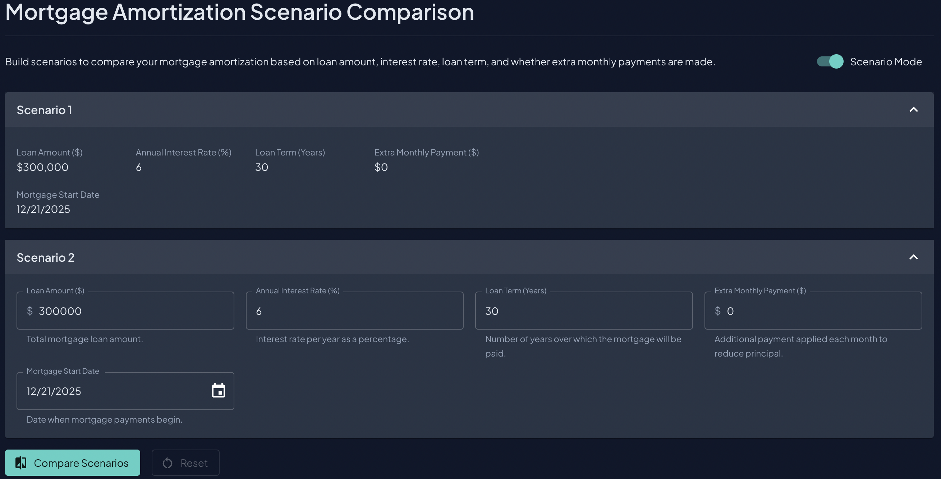The height and width of the screenshot is (479, 941).
Task: Focus the Extra Monthly Payment input field
Action: point(818,311)
